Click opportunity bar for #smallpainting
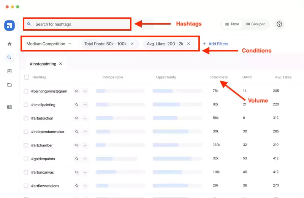Image resolution: width=304 pixels, height=198 pixels. pos(177,104)
